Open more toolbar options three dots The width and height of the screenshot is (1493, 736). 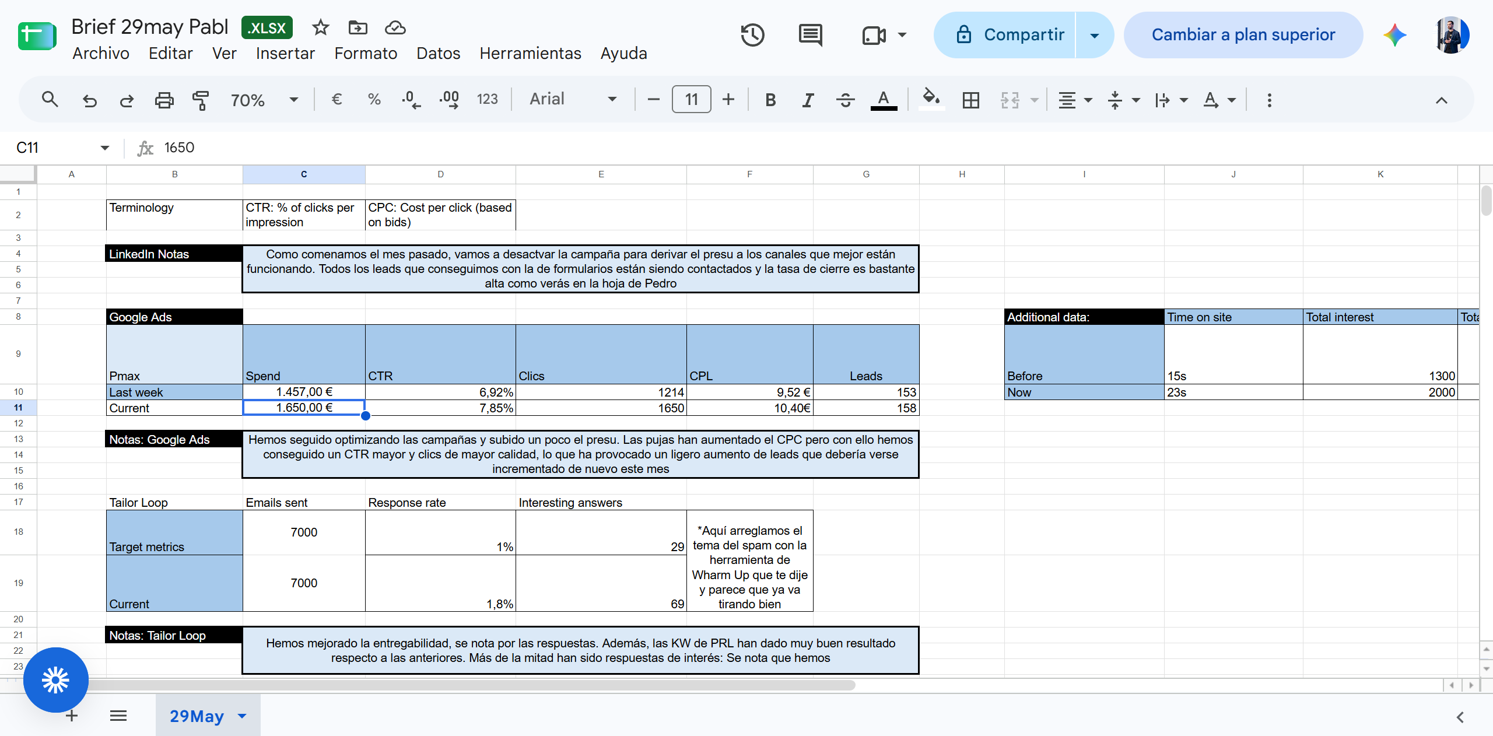click(1269, 100)
